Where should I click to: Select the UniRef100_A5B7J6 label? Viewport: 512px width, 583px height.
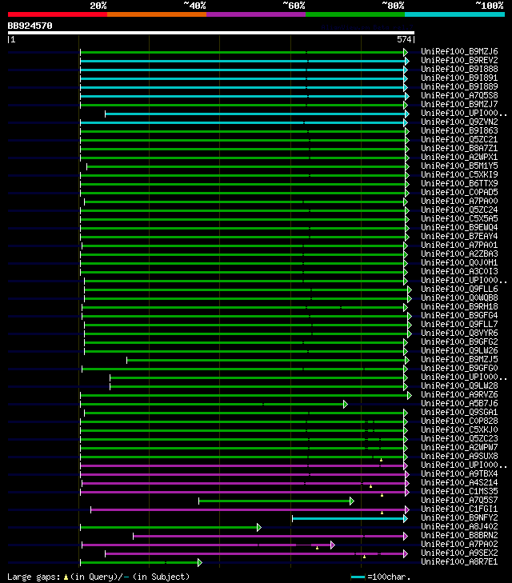point(459,403)
